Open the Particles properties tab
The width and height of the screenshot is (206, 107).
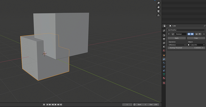coord(164,63)
